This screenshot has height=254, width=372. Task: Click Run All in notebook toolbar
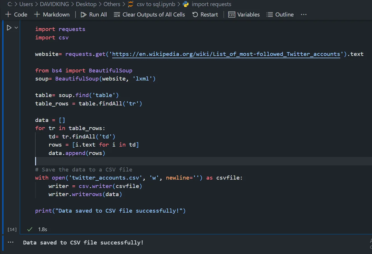pyautogui.click(x=94, y=14)
